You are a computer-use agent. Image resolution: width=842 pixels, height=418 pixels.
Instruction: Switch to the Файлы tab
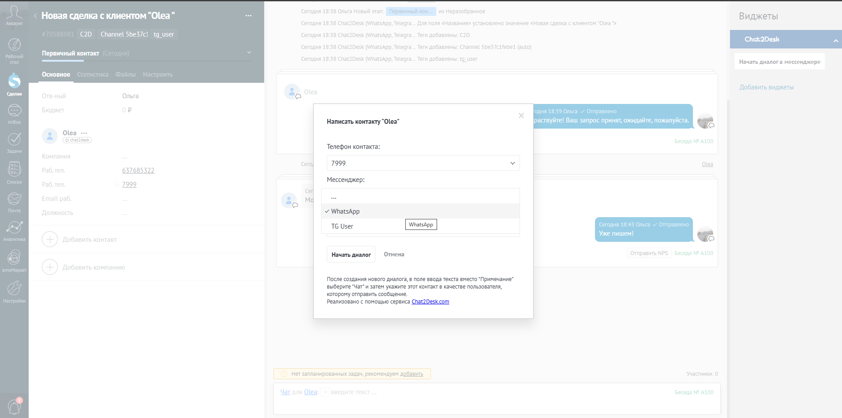point(126,74)
